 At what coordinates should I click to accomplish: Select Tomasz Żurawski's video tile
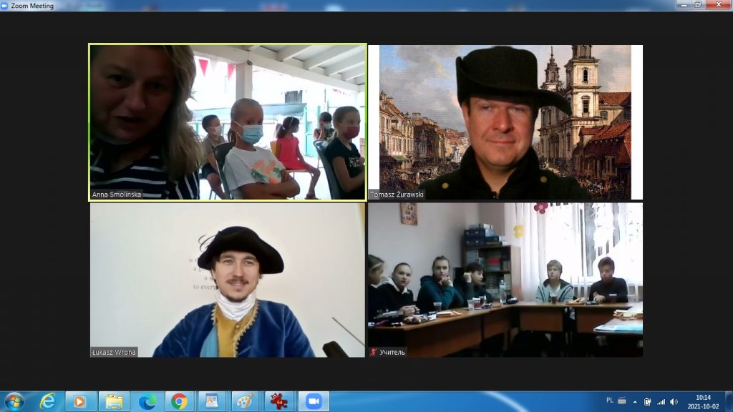[x=505, y=122]
